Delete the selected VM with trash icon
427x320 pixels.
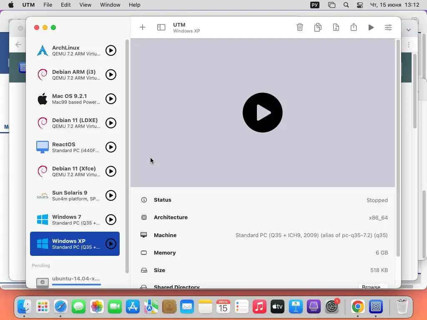(300, 27)
